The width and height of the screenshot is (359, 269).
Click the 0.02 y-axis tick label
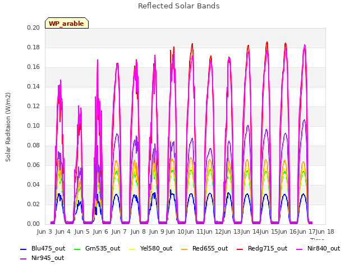tap(34, 205)
